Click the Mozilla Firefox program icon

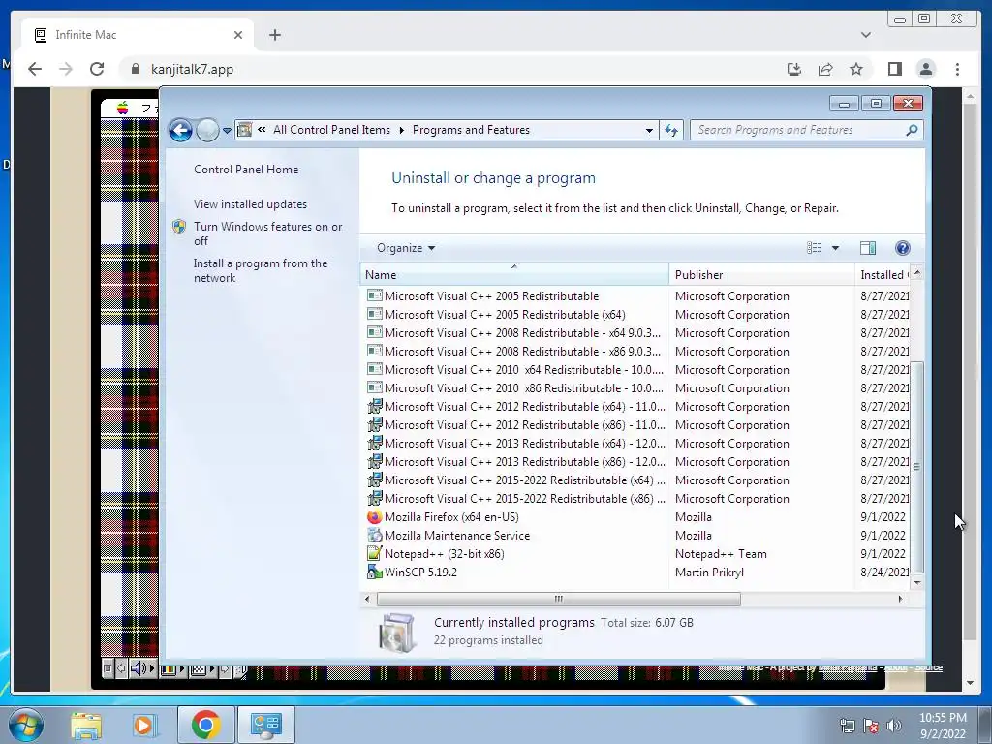tap(375, 517)
